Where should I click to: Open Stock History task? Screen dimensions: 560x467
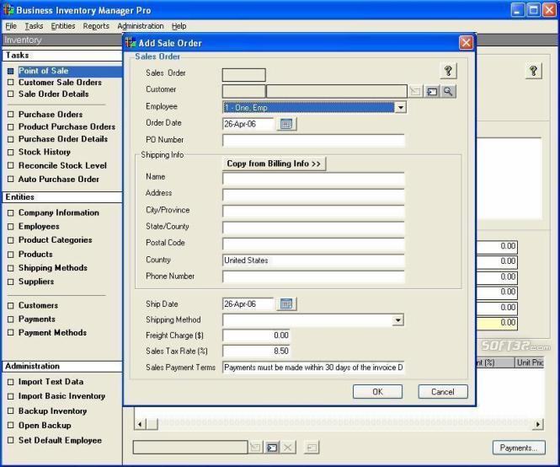(45, 152)
